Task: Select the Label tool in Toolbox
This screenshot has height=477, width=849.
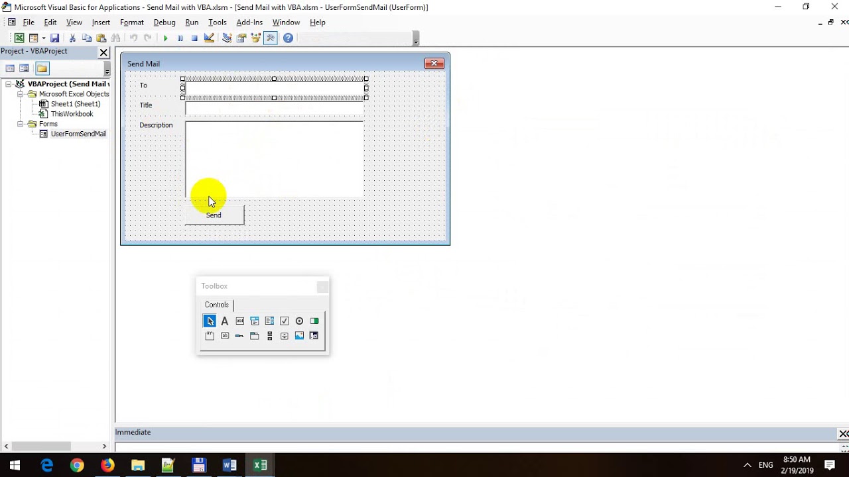Action: tap(224, 321)
